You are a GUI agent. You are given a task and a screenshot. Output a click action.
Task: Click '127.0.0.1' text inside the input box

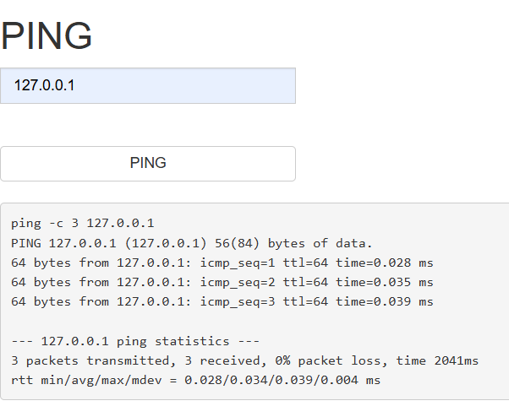pos(45,85)
